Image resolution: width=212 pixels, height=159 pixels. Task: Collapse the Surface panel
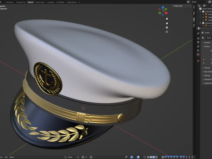pos(207,46)
